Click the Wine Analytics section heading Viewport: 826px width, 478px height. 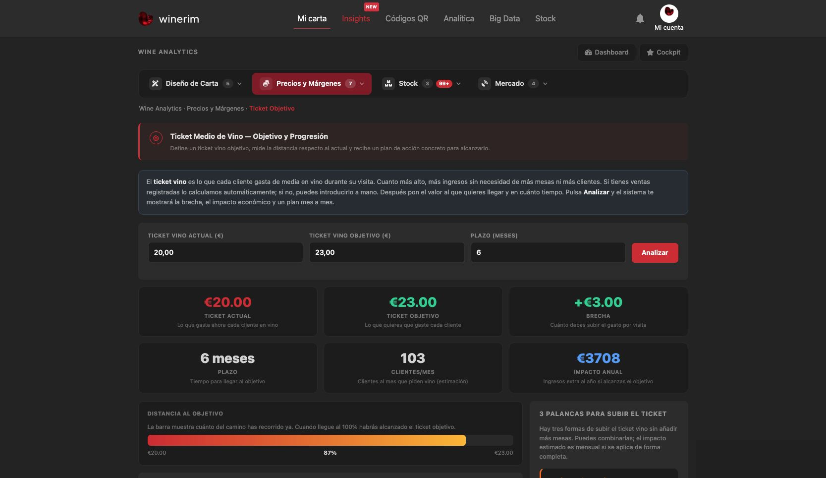pos(168,52)
